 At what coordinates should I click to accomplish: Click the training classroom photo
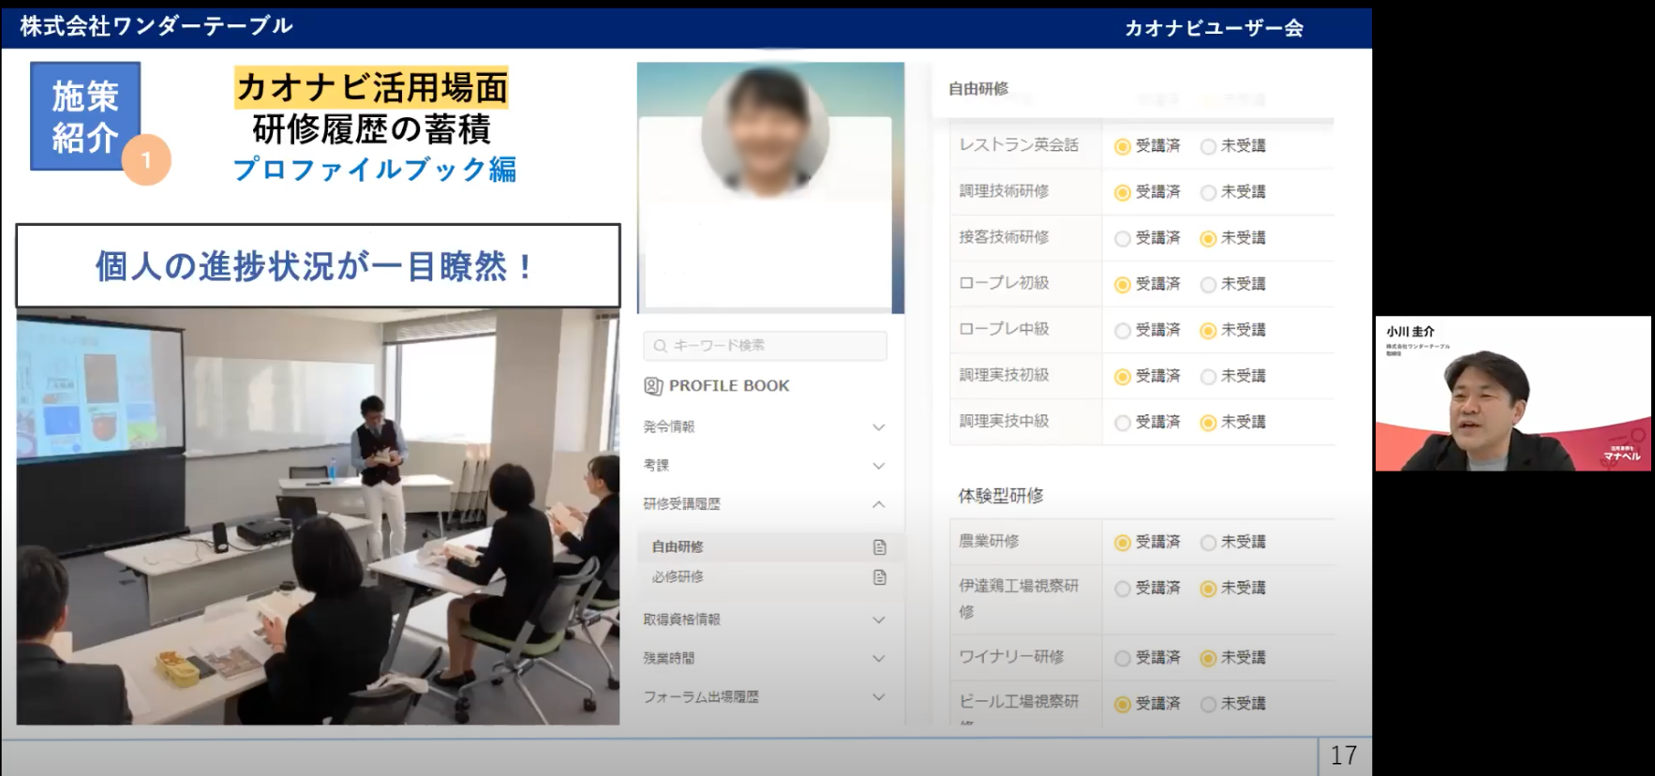(318, 517)
